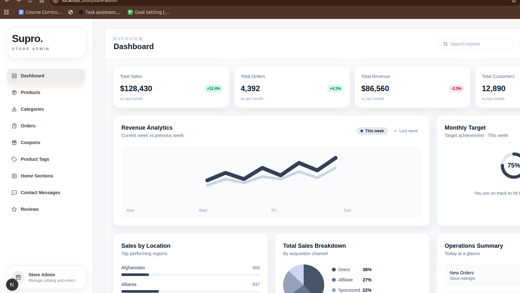Viewport: 520px width, 293px height.
Task: Click the Total Sales Breakdown pie chart
Action: (304, 279)
